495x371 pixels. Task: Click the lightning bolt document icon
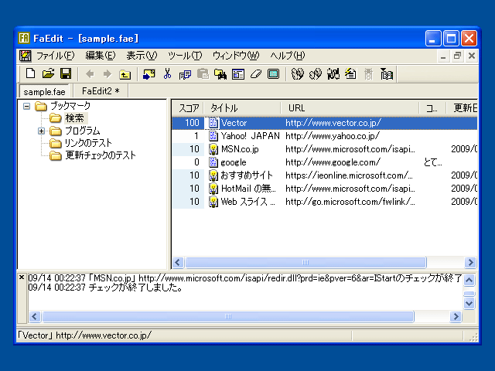350,74
